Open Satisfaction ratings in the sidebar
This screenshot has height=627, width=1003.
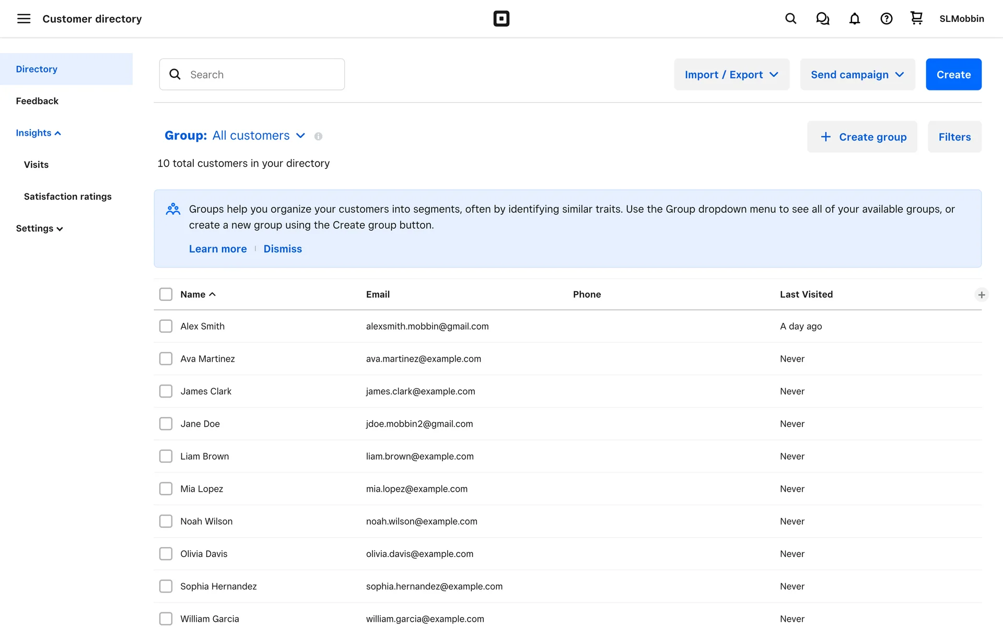click(67, 196)
